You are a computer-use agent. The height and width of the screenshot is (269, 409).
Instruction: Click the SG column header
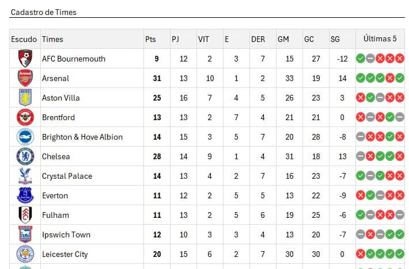[x=335, y=39]
